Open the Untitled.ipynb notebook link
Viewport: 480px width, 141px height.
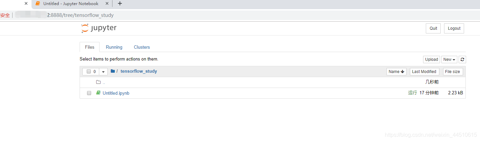(116, 93)
